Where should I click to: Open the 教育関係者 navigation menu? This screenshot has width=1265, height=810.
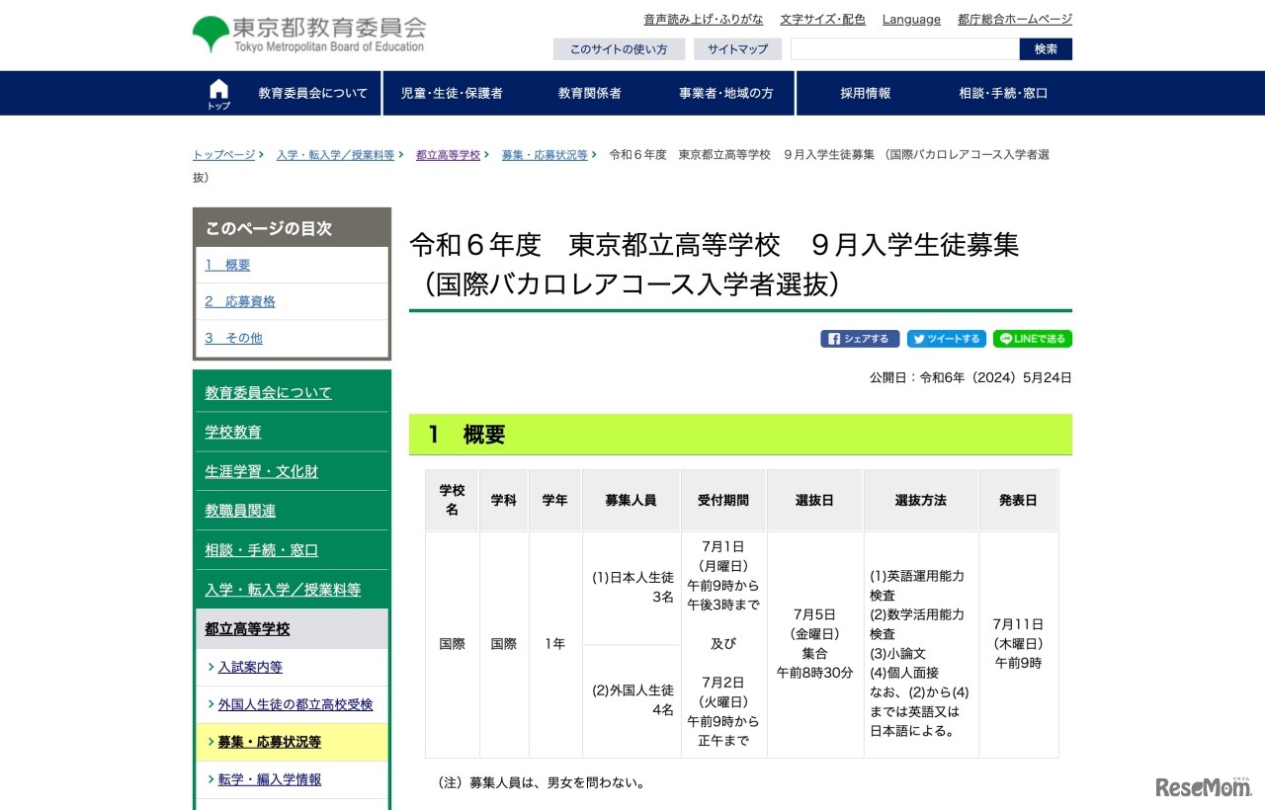[x=589, y=94]
